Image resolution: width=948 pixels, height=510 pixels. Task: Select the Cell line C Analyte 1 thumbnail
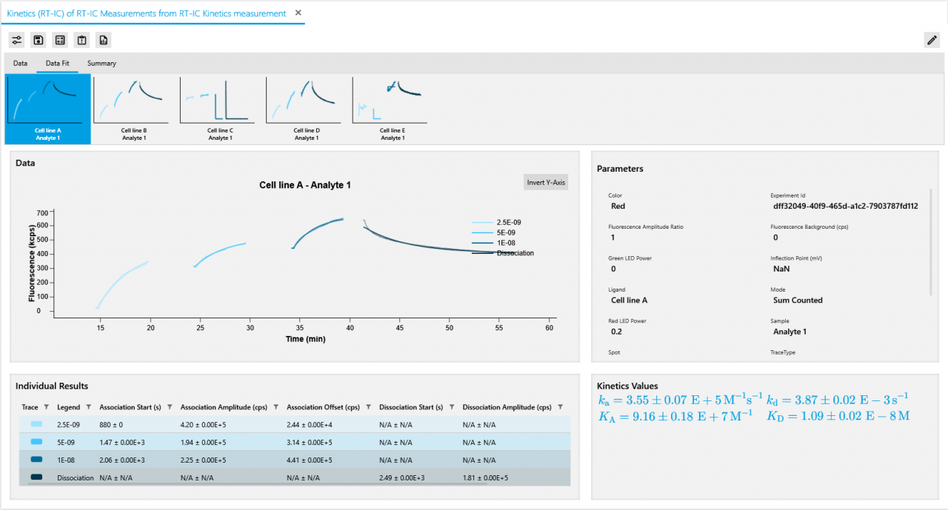217,104
